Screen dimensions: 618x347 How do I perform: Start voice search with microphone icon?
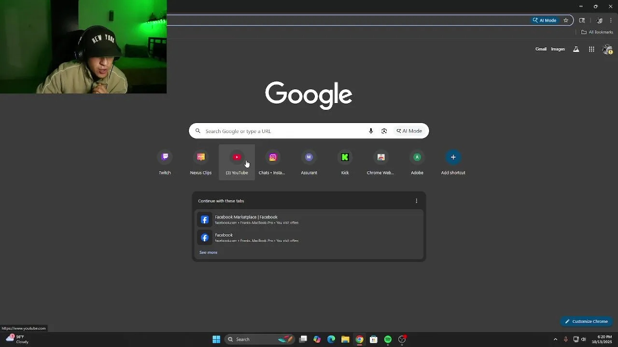click(371, 131)
